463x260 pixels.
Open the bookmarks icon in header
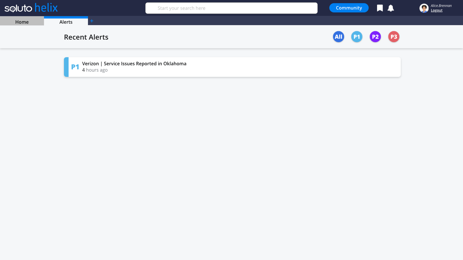380,8
